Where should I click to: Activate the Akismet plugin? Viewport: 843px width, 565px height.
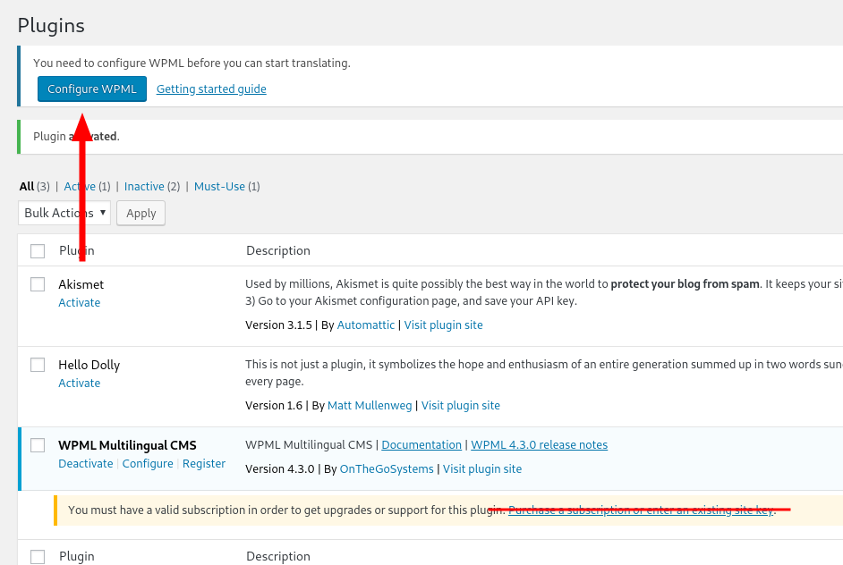click(x=80, y=303)
